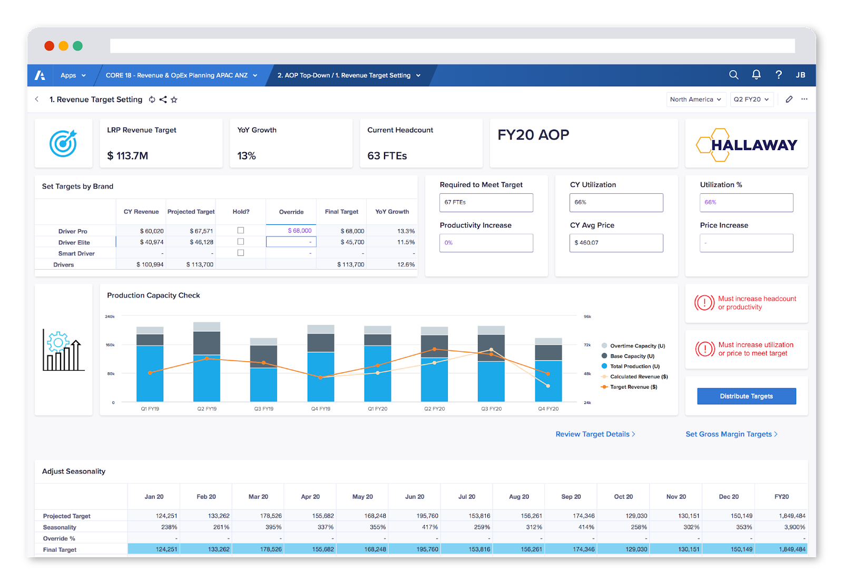Toggle Hold for Smart Driver

click(x=241, y=252)
